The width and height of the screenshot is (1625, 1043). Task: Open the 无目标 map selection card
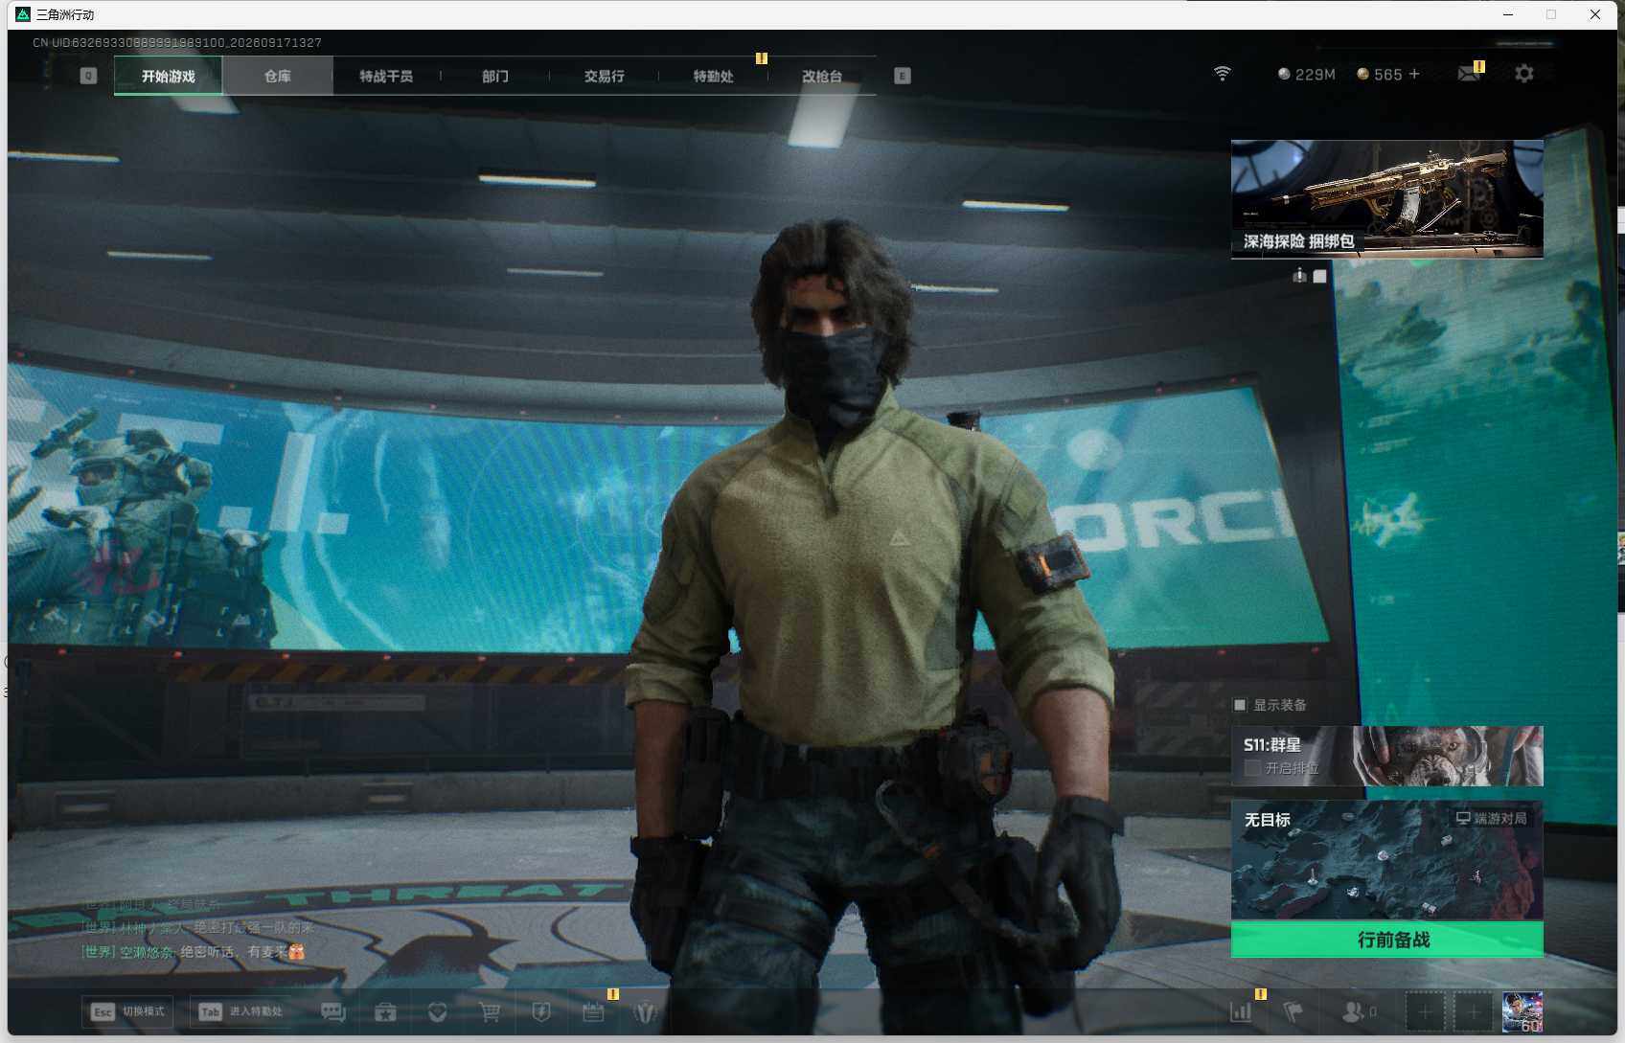point(1386,860)
